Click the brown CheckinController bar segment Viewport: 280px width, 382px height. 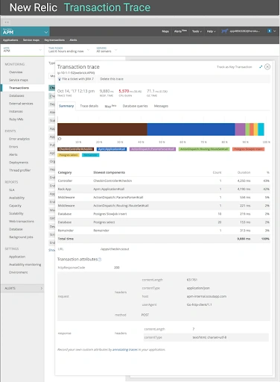(102, 129)
